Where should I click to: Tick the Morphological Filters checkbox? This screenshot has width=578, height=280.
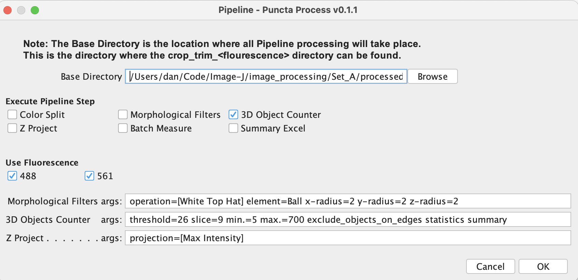click(123, 114)
